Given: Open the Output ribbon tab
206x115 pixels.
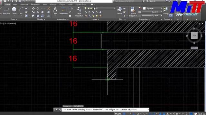Looking at the screenshot, I should click(62, 4).
